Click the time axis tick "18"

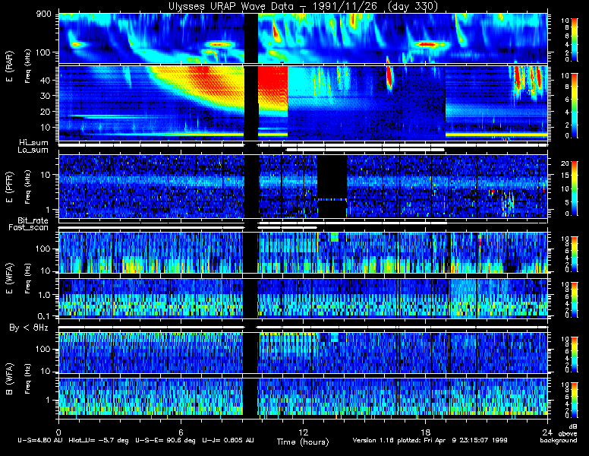click(x=425, y=432)
